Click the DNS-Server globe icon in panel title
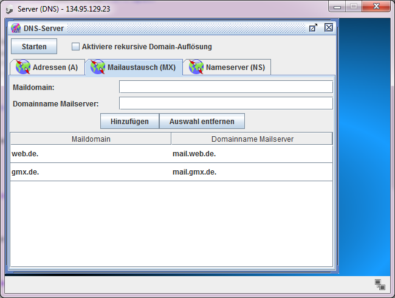The height and width of the screenshot is (298, 395). (x=16, y=28)
